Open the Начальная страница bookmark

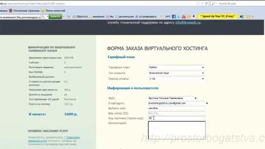(24, 11)
